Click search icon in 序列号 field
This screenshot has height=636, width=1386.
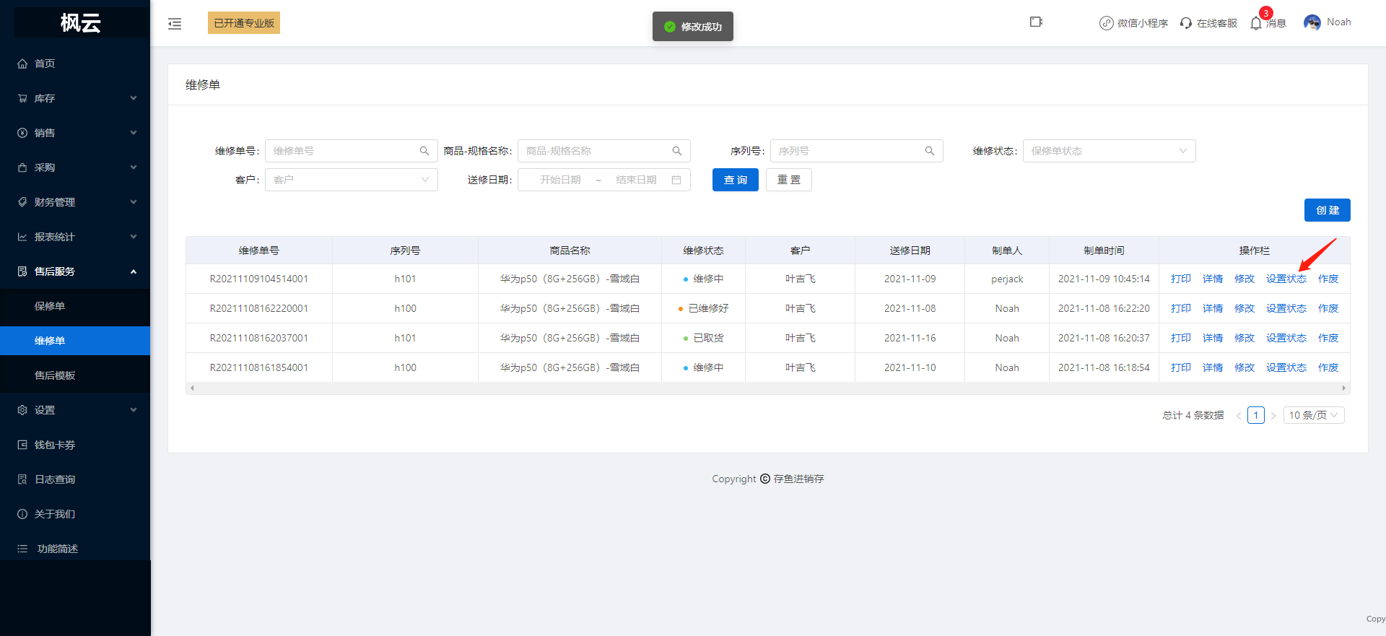pos(930,151)
